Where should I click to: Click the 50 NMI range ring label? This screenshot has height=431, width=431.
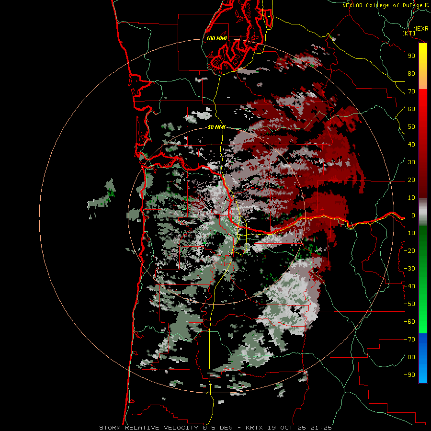(216, 127)
